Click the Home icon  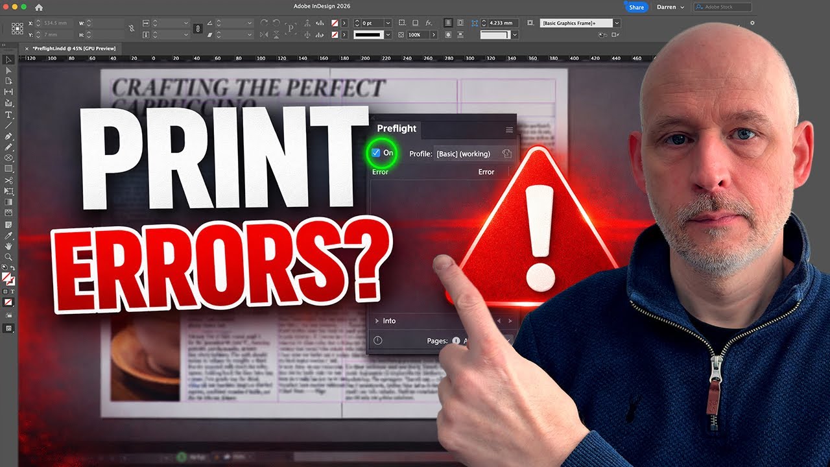click(x=38, y=7)
